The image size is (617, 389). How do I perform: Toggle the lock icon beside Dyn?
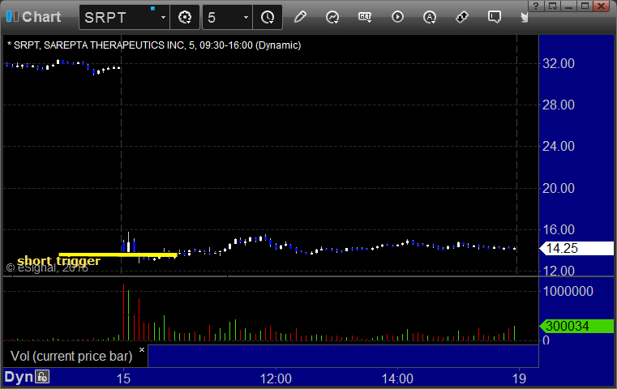coord(42,377)
